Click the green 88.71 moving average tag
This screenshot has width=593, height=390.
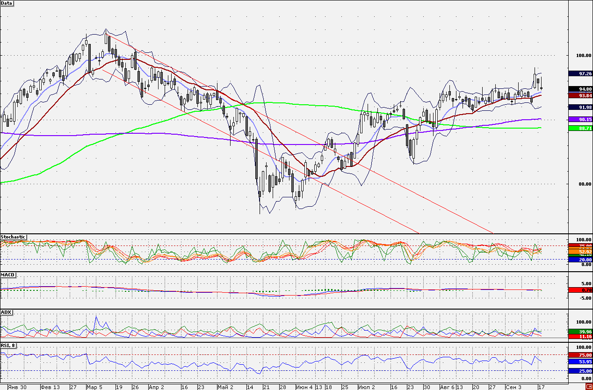click(580, 128)
